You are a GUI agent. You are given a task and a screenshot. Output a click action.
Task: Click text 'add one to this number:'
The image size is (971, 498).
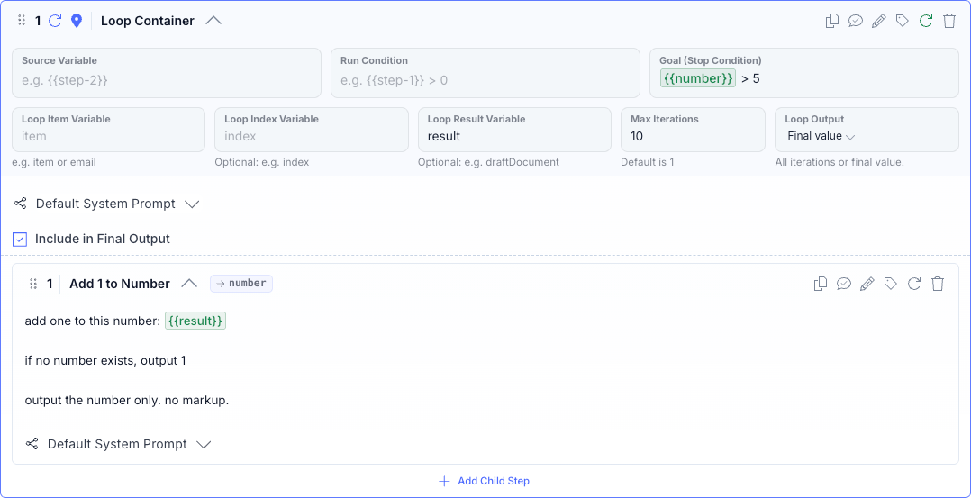pos(93,321)
